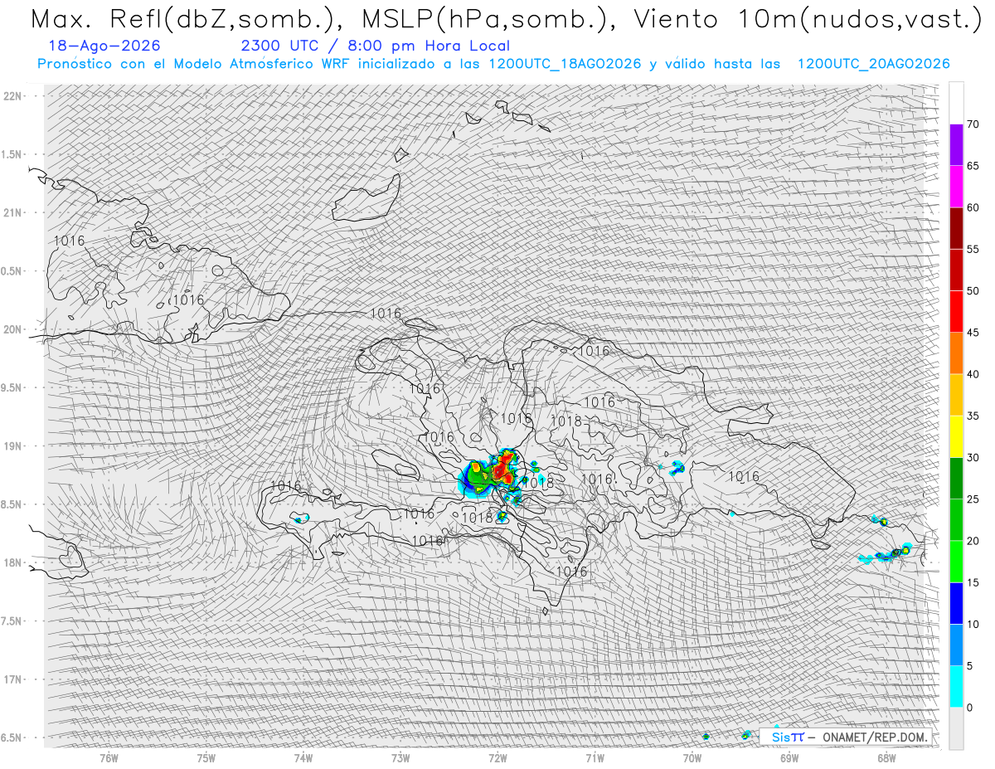Click the colorbar value label '45'
This screenshot has height=769, width=995.
tap(973, 333)
